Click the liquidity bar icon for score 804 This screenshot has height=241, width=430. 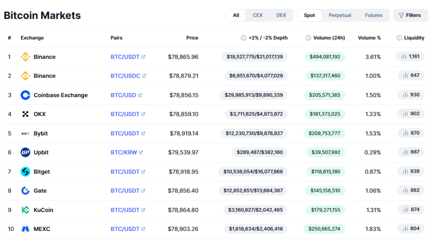point(405,229)
